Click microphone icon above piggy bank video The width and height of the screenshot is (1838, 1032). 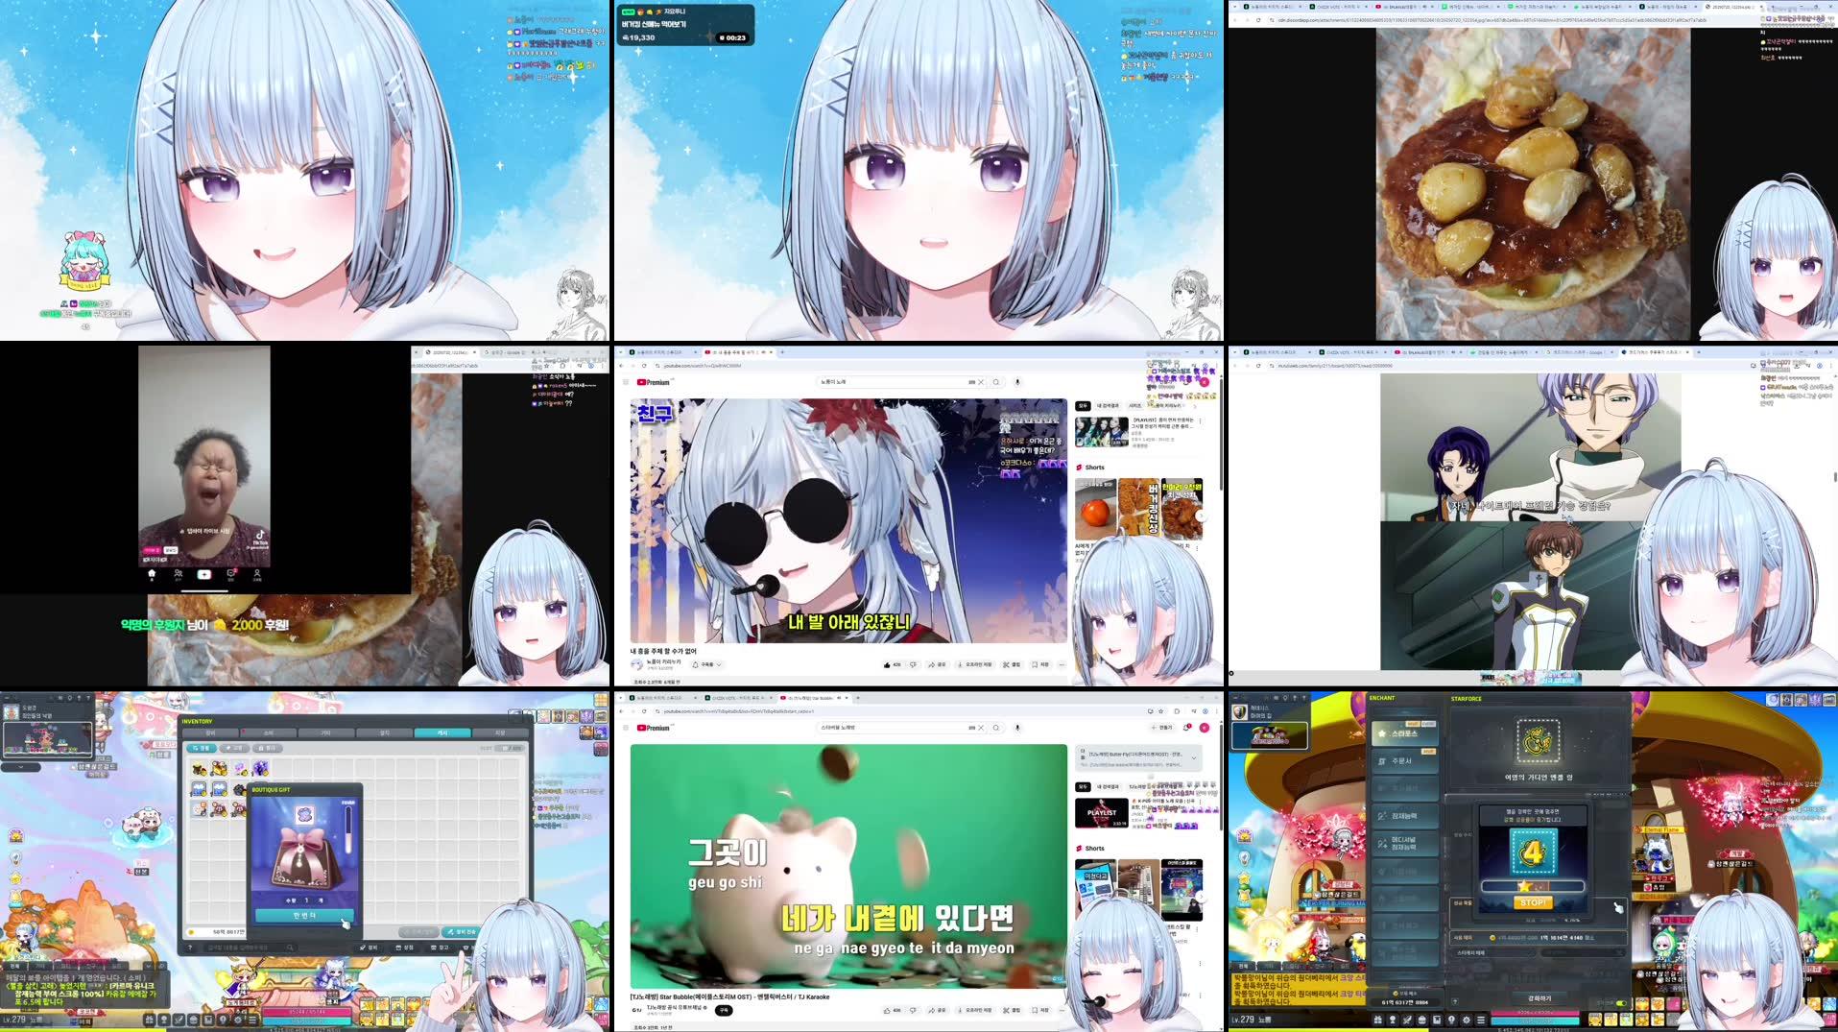coord(1017,728)
